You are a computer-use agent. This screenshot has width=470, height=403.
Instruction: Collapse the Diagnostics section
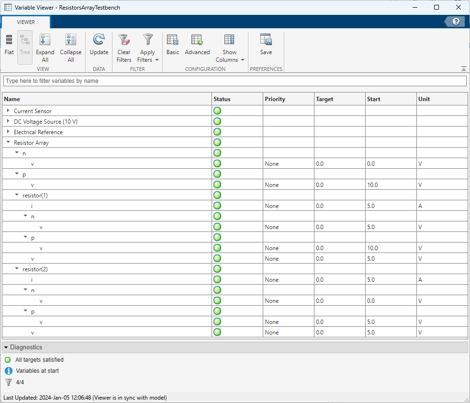point(6,347)
